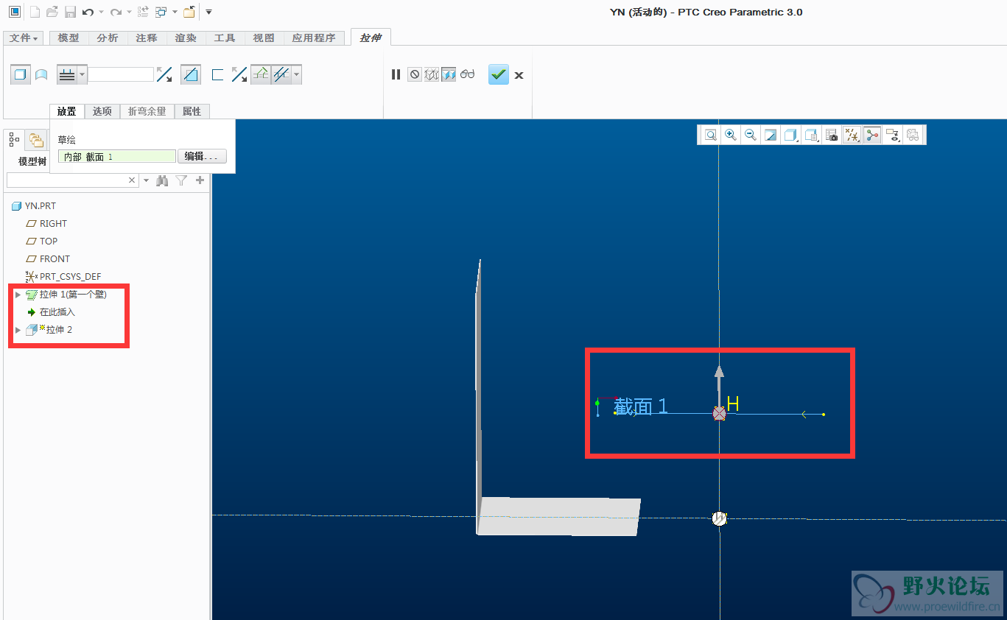The width and height of the screenshot is (1007, 620).
Task: Toggle the merge to model house icon
Action: (x=261, y=74)
